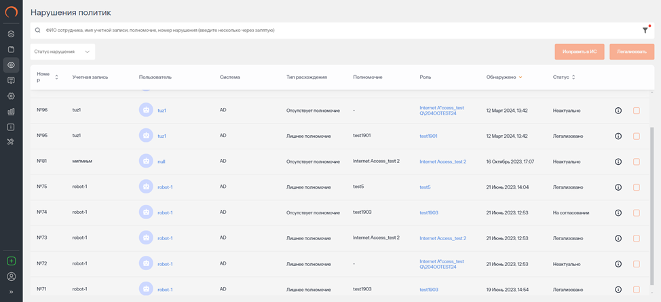Click the robot avatar in row №96
This screenshot has width=661, height=302.
tap(146, 110)
